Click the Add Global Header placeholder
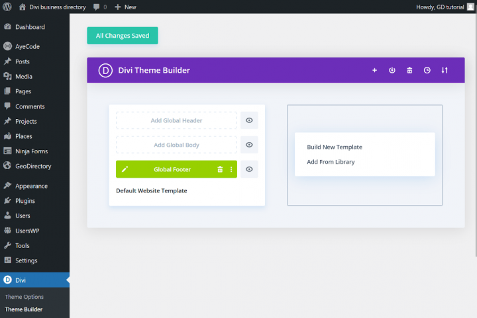 (x=176, y=120)
